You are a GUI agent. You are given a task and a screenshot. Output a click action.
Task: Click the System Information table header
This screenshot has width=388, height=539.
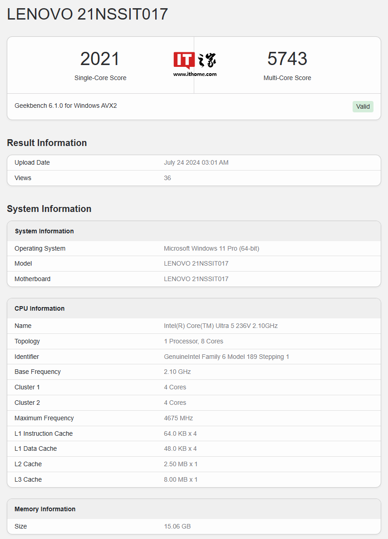(44, 231)
